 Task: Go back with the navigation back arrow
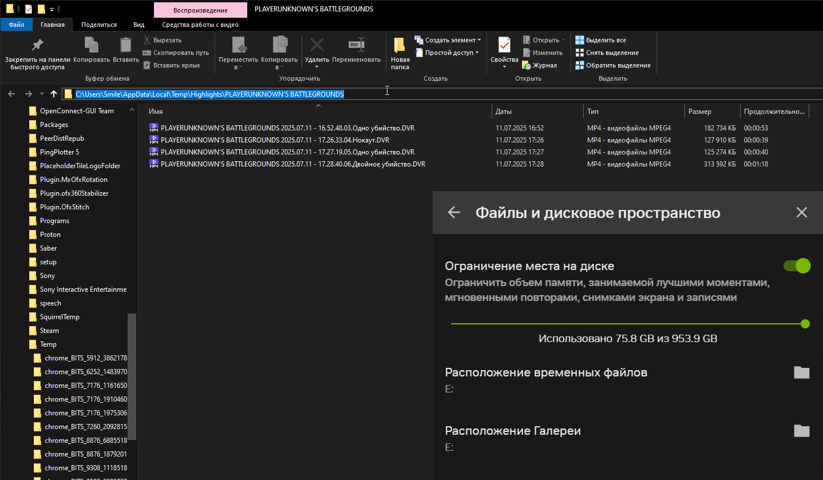tap(11, 94)
